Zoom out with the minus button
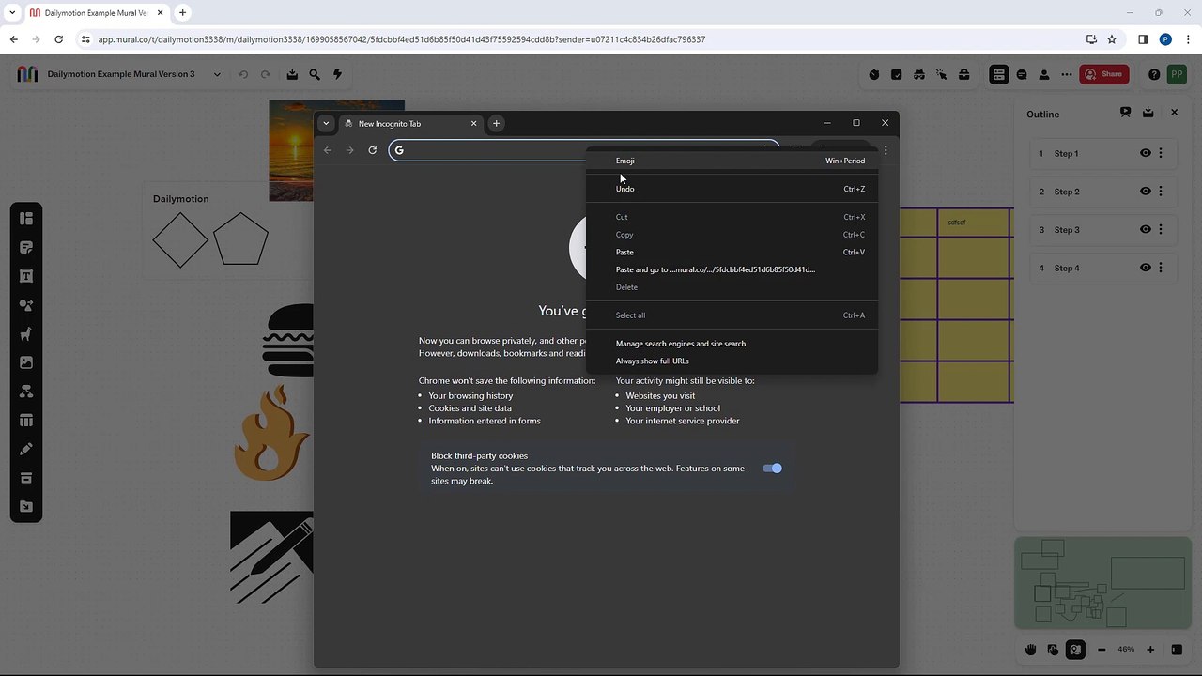Image resolution: width=1202 pixels, height=676 pixels. point(1102,650)
